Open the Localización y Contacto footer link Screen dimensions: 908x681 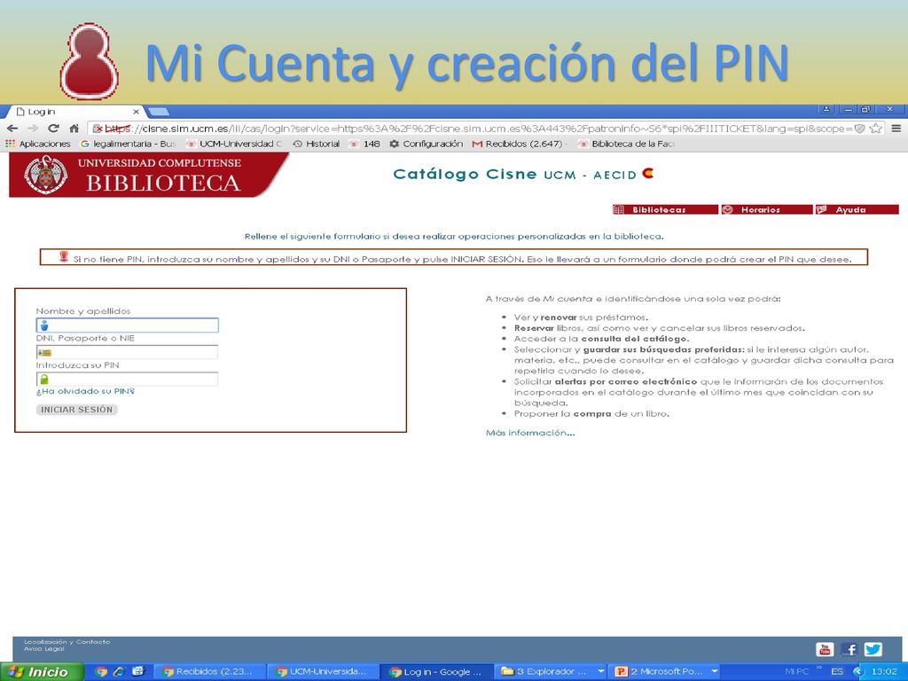[x=67, y=642]
